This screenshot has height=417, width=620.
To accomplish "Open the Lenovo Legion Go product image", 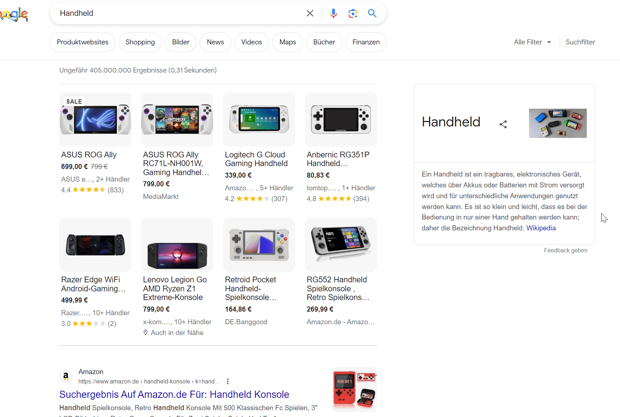I will coord(177,245).
